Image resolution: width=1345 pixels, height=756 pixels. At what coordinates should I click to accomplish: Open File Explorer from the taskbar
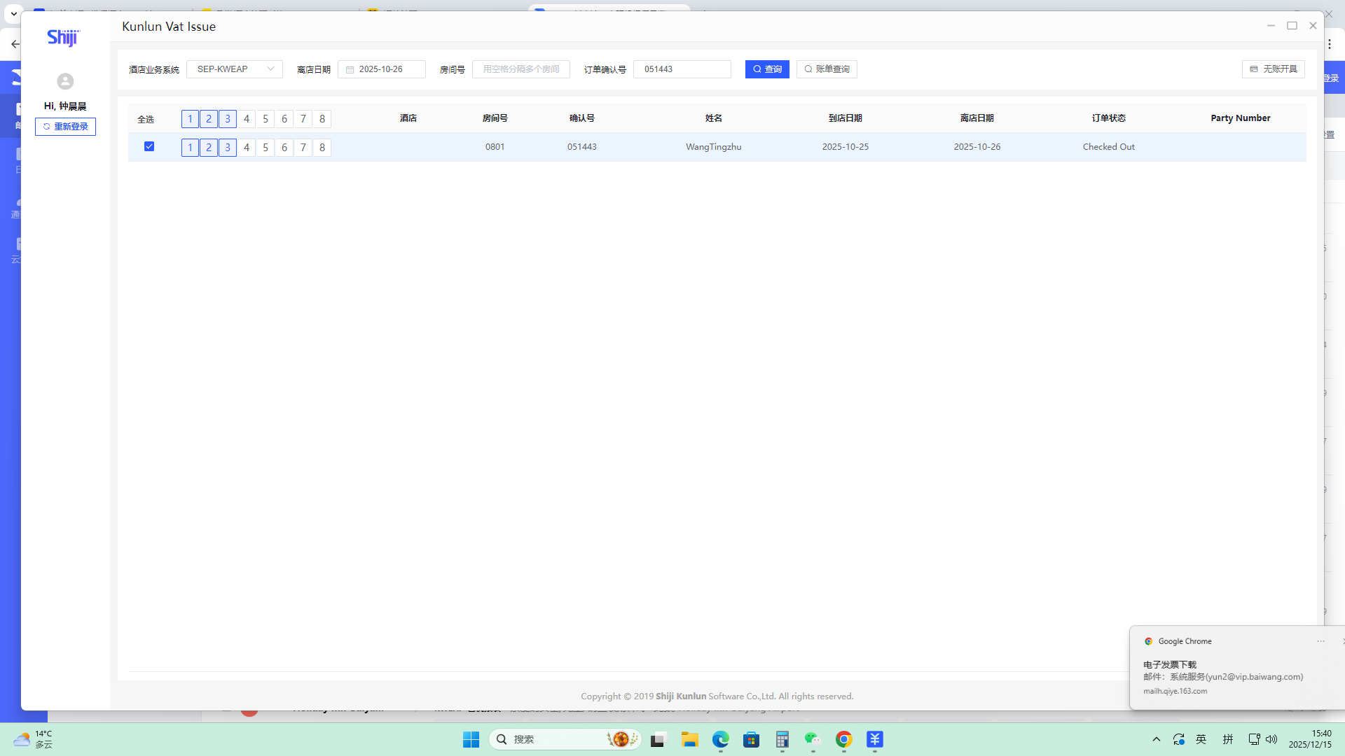point(689,739)
